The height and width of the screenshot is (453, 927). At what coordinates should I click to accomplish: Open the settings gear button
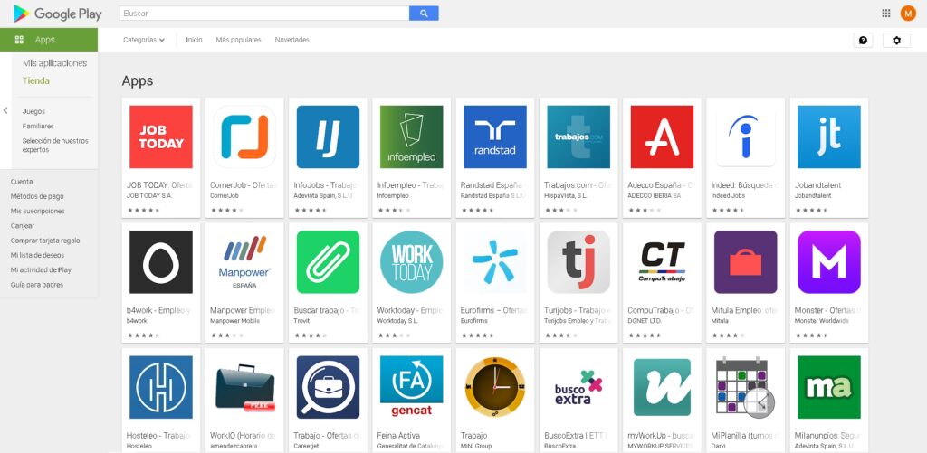[896, 41]
